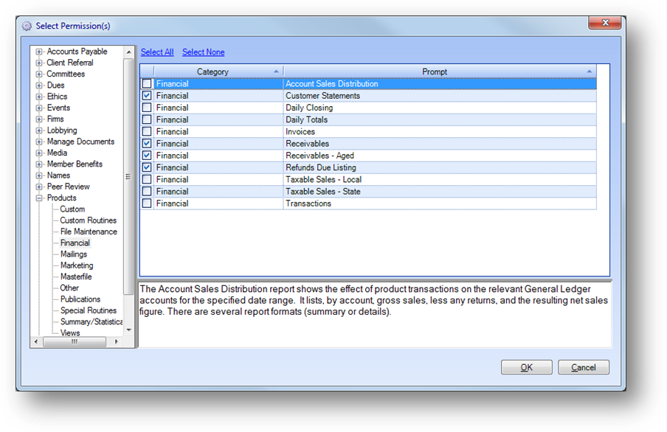The width and height of the screenshot is (667, 432).
Task: Expand the Member Benefits tree node
Action: 39,164
